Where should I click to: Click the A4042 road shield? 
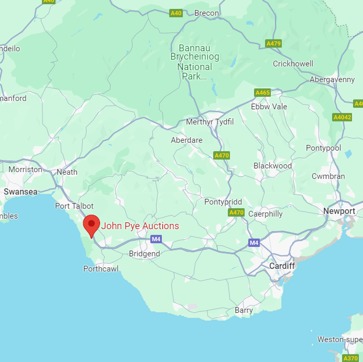[342, 117]
